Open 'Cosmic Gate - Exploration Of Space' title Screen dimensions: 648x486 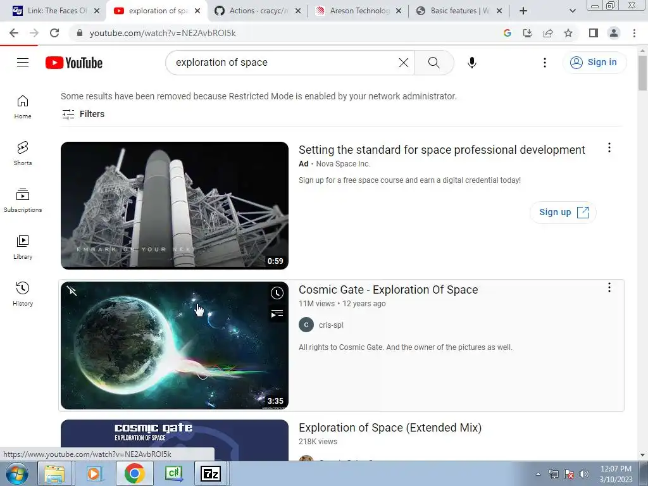(388, 290)
